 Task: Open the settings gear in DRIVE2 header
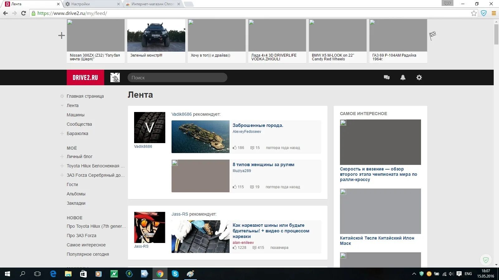coord(419,77)
